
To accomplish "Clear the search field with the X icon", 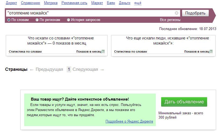I will (176, 13).
